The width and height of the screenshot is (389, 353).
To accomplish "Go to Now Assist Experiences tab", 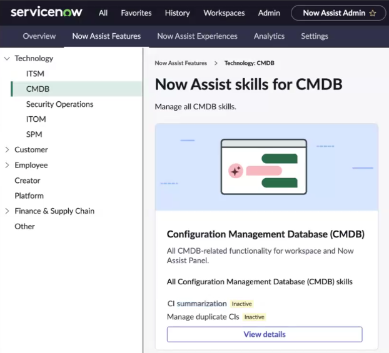I will pyautogui.click(x=197, y=36).
